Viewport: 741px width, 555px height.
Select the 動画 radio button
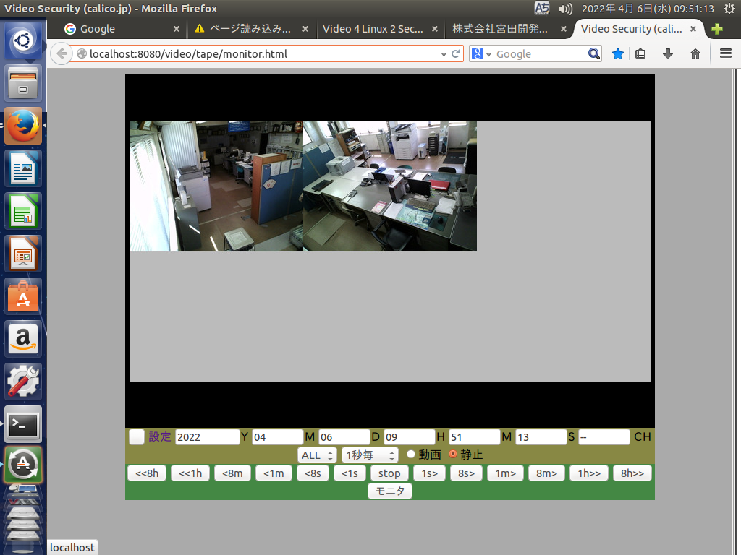click(411, 455)
